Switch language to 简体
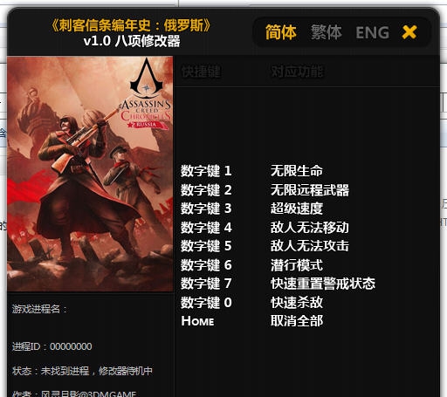The width and height of the screenshot is (447, 397). (281, 32)
